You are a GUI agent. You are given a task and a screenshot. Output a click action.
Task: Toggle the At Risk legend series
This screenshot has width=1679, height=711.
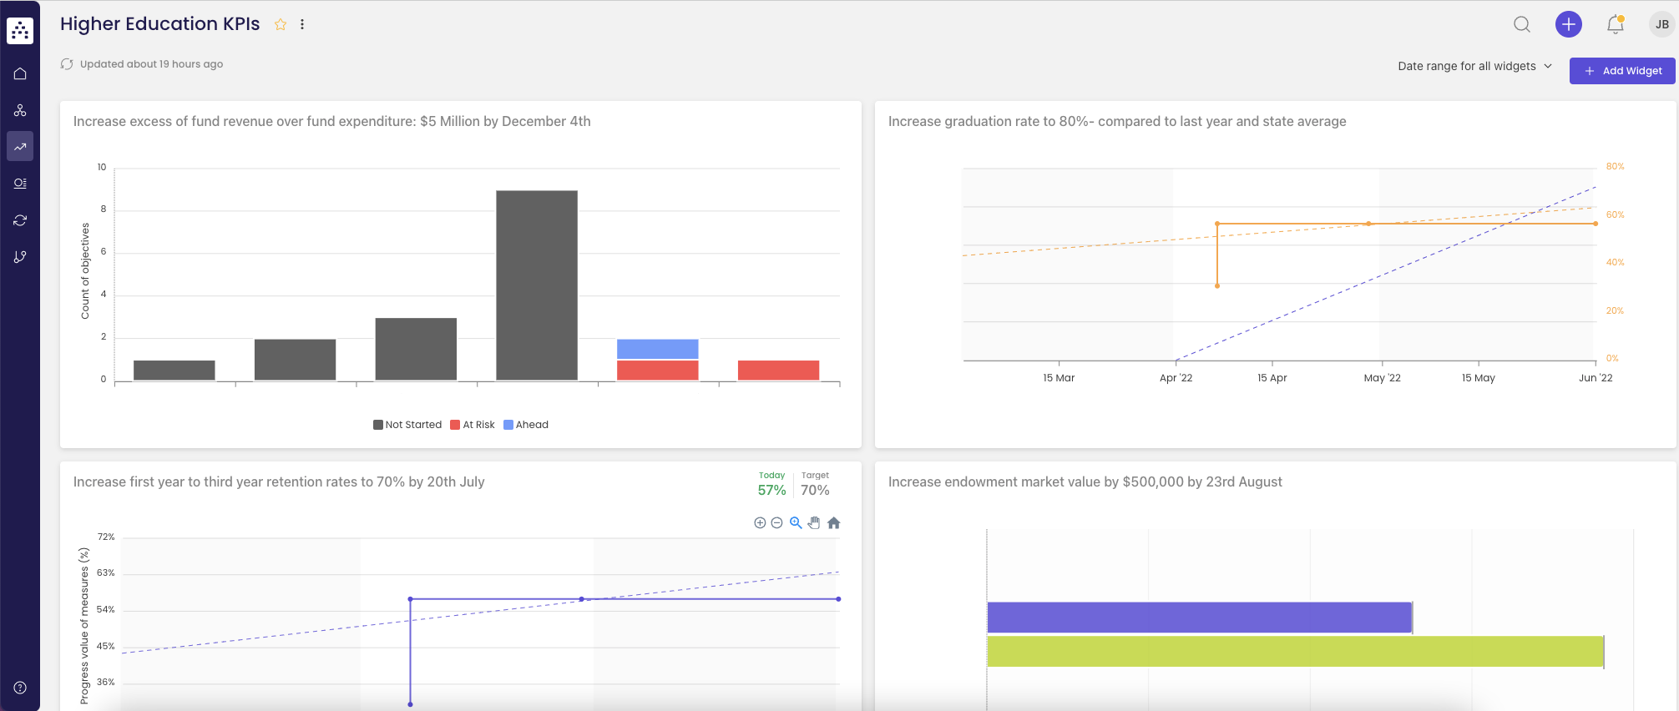pos(473,425)
